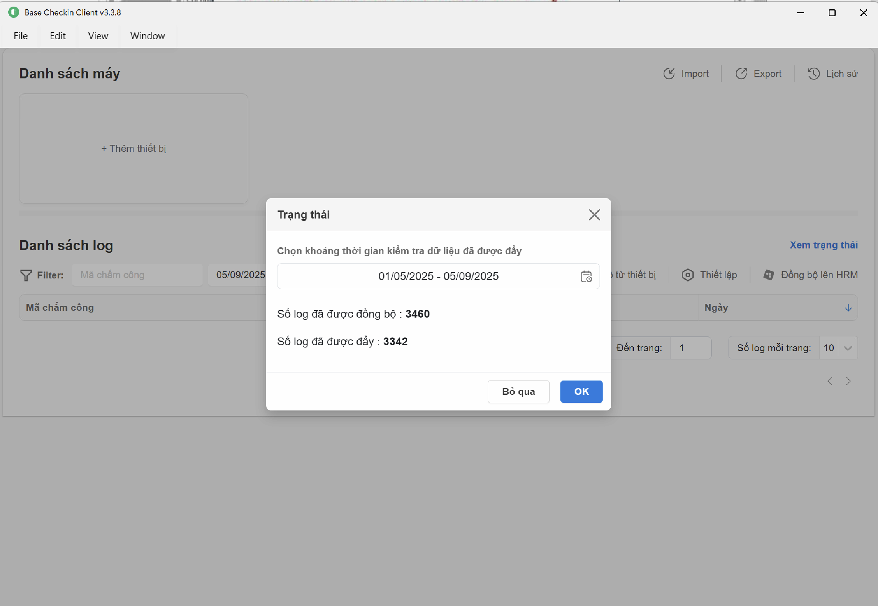Click the Export icon
The image size is (878, 606).
click(741, 74)
